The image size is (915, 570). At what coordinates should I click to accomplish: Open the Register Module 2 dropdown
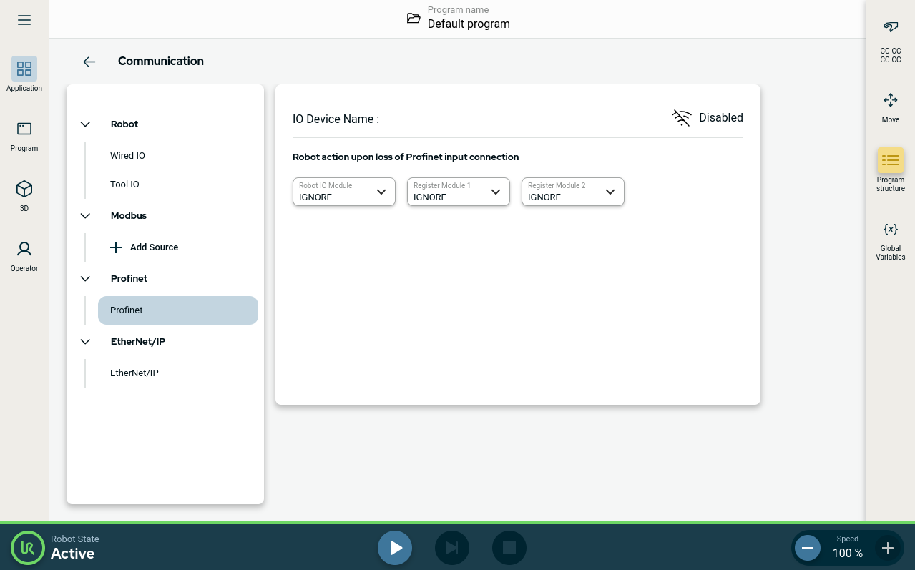573,192
